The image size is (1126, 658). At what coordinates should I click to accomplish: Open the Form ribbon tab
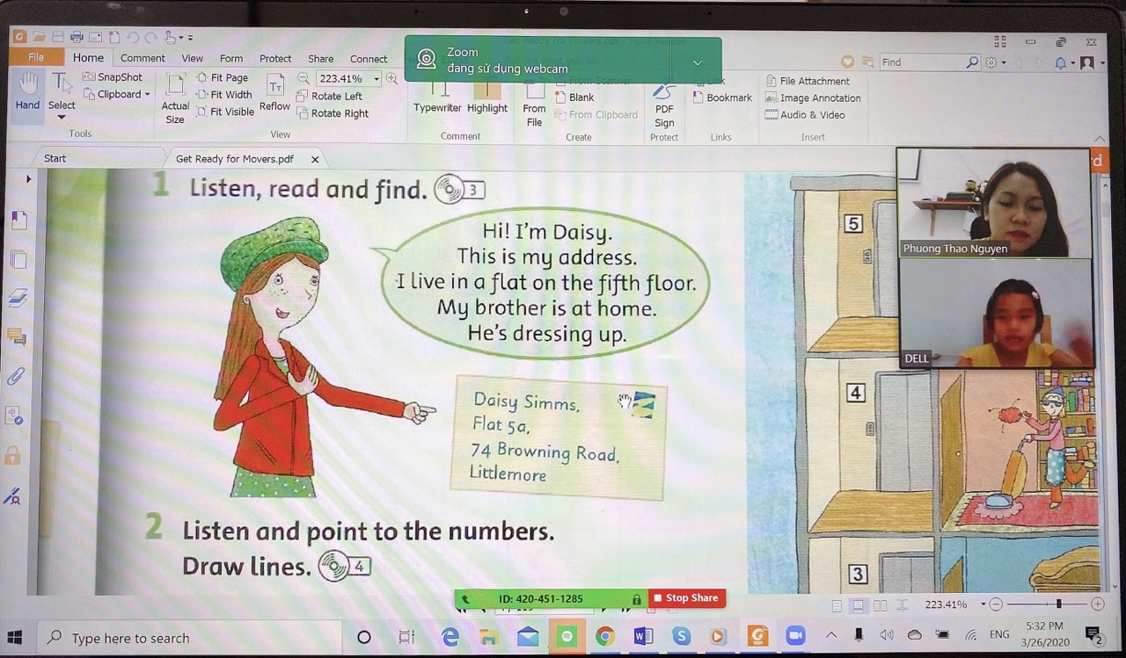[231, 59]
